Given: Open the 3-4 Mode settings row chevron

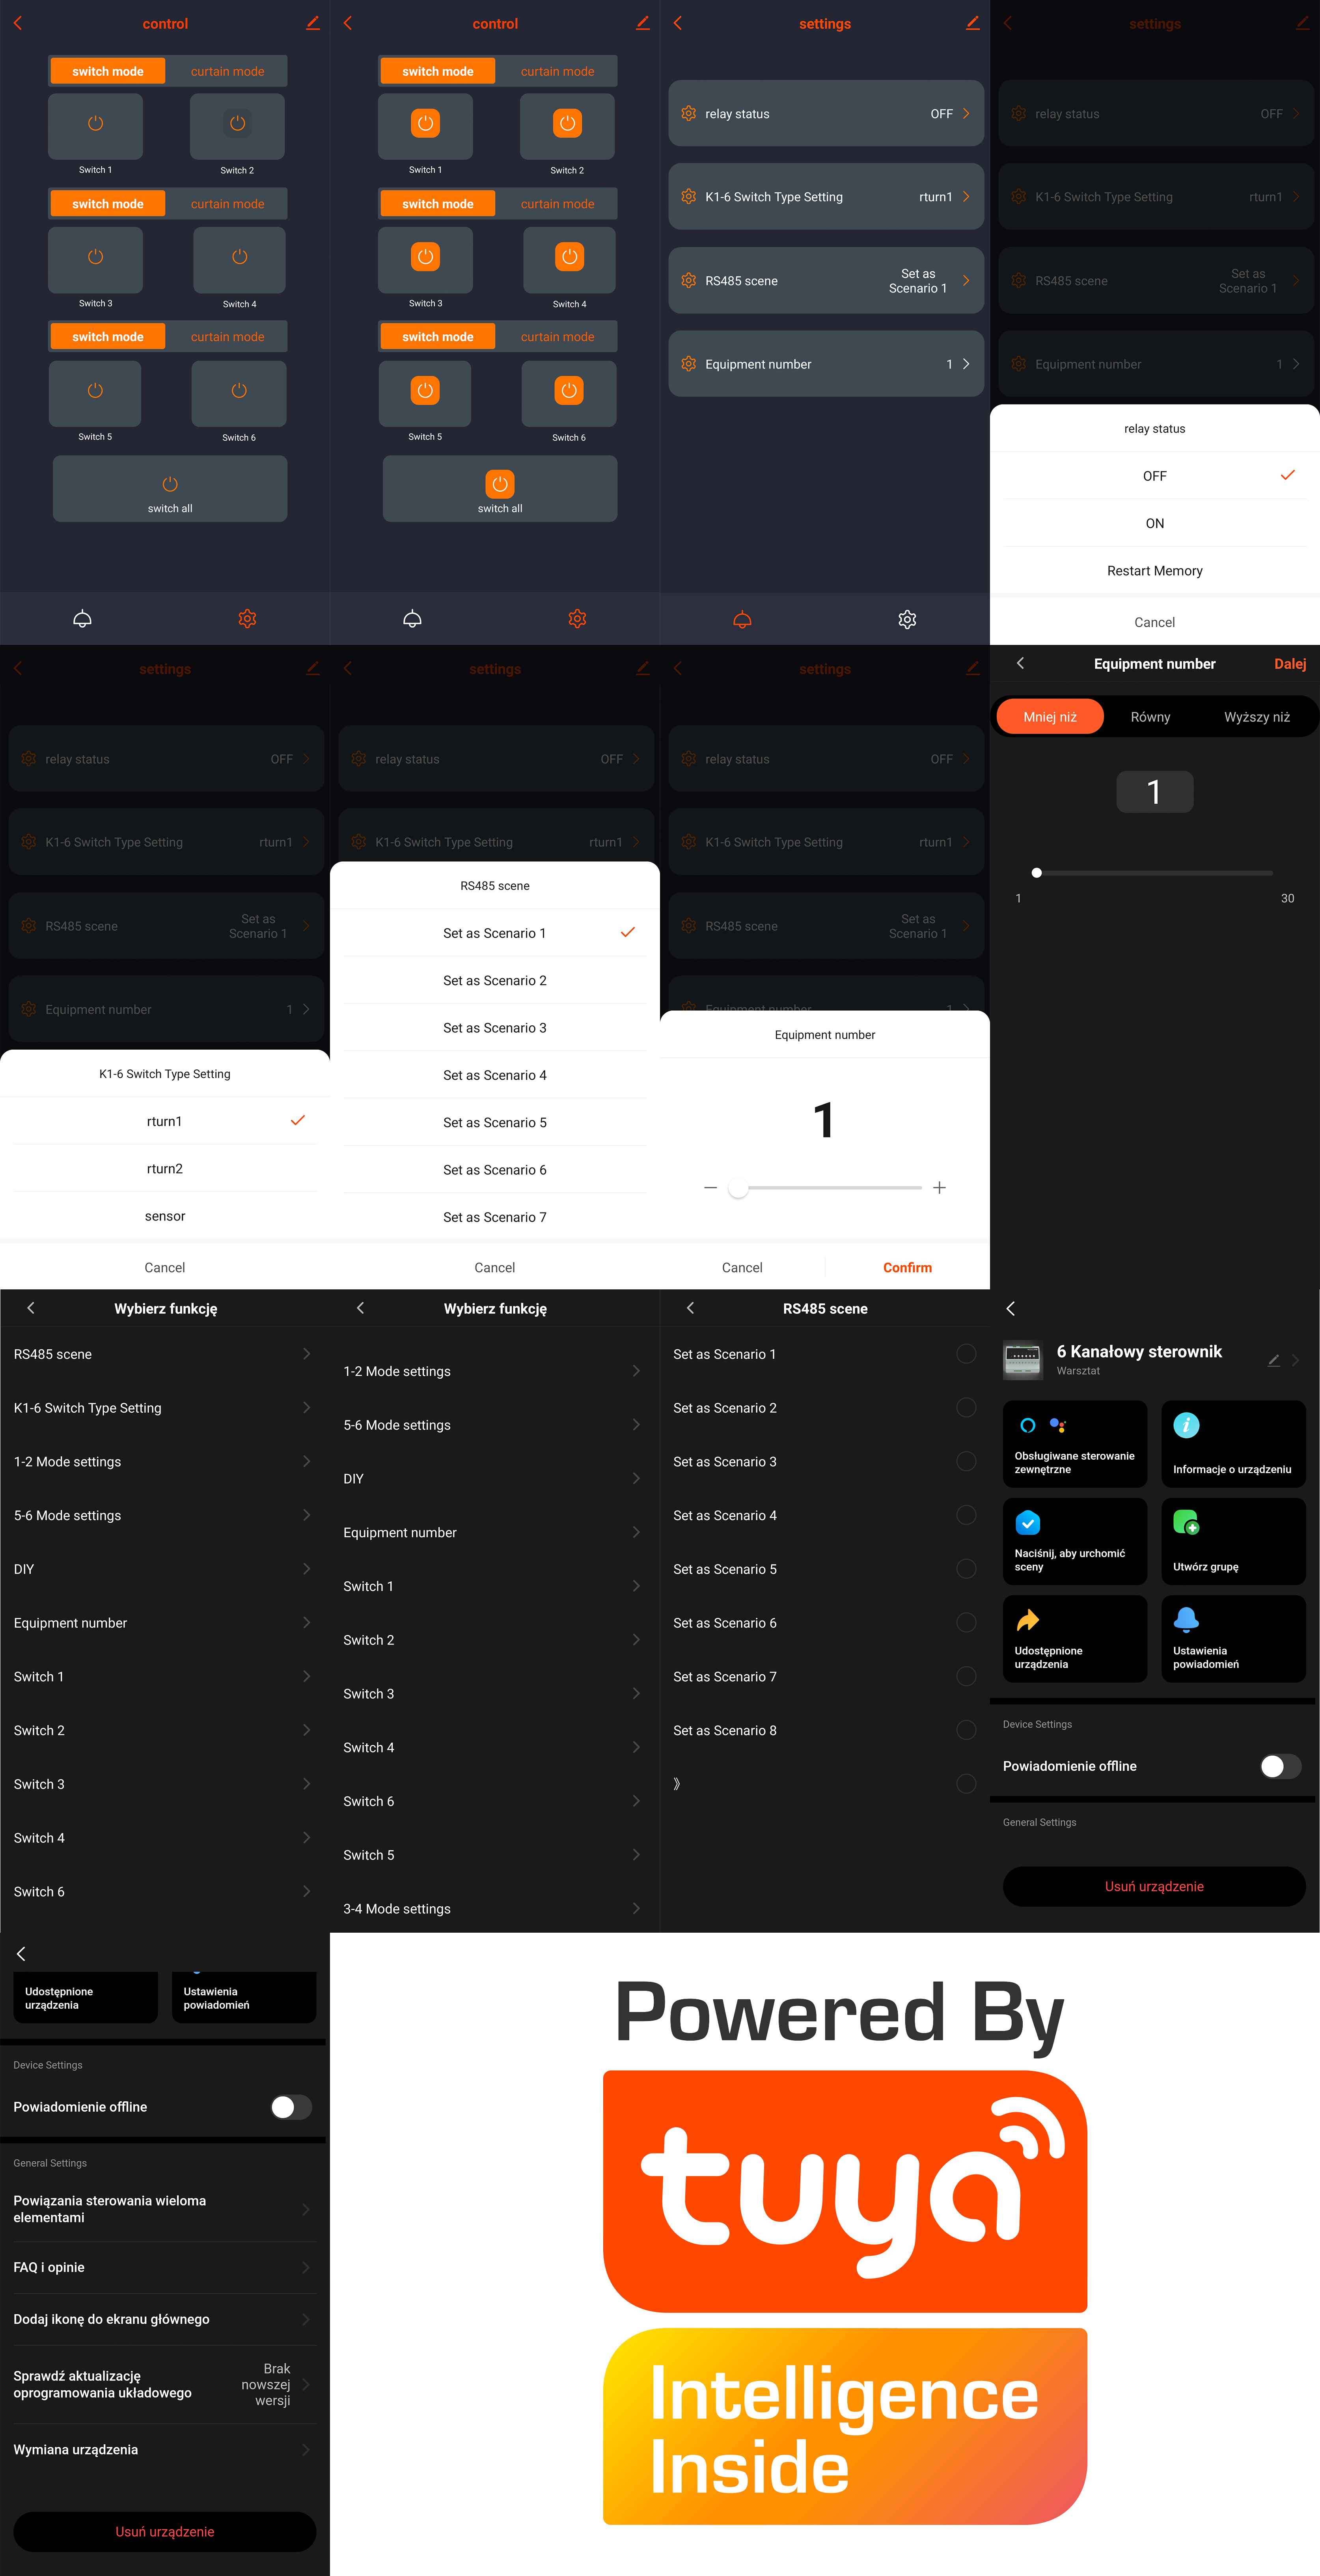Looking at the screenshot, I should click(x=636, y=1909).
